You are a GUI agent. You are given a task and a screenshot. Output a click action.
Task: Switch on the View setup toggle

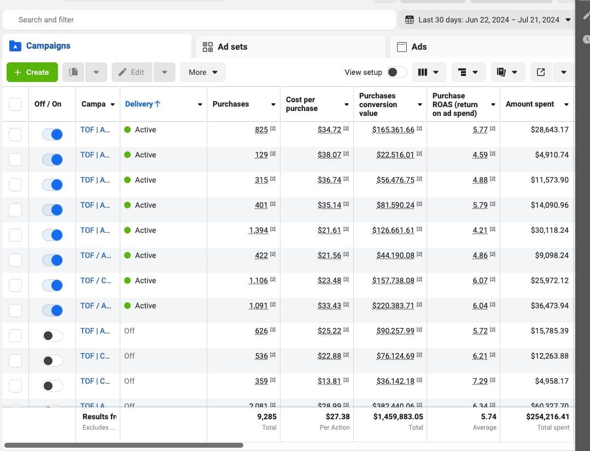(397, 72)
